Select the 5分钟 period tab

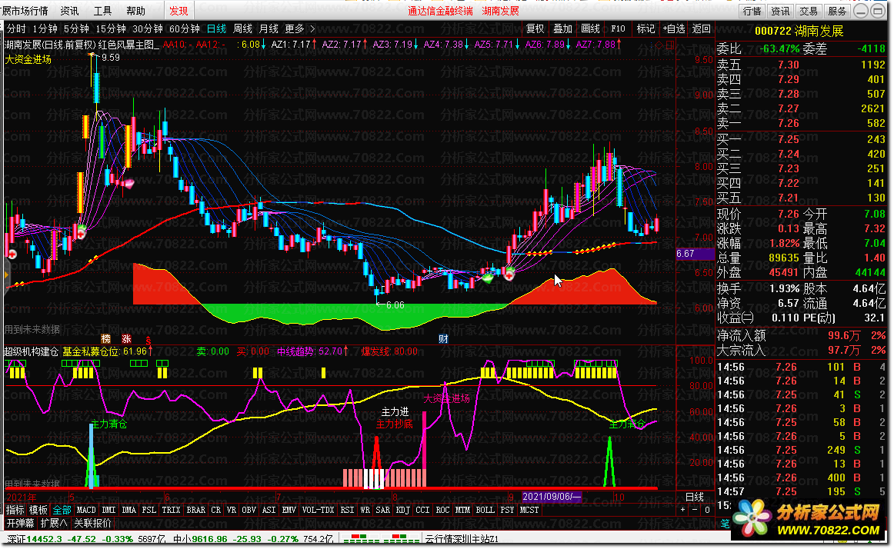click(x=76, y=28)
